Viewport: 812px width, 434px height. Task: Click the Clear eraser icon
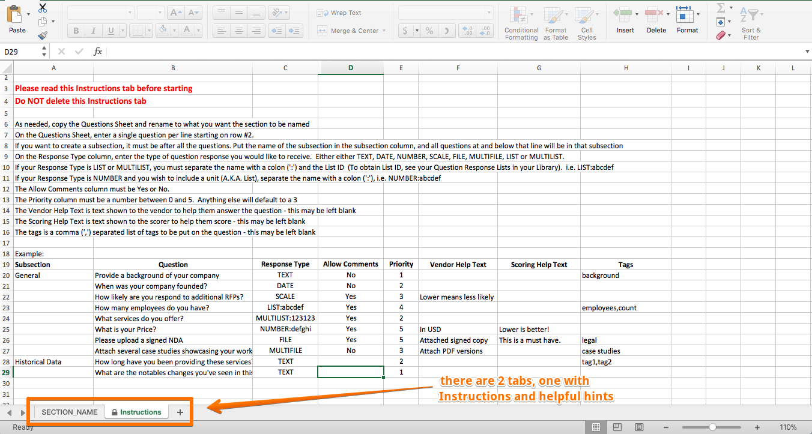[x=721, y=35]
